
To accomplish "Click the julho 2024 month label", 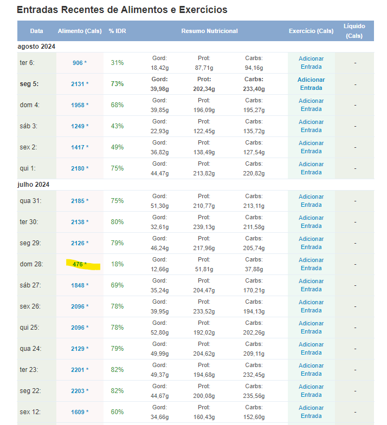I will point(34,185).
